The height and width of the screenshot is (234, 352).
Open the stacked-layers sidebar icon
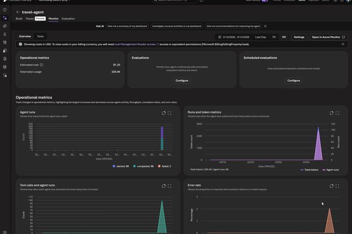click(x=5, y=67)
